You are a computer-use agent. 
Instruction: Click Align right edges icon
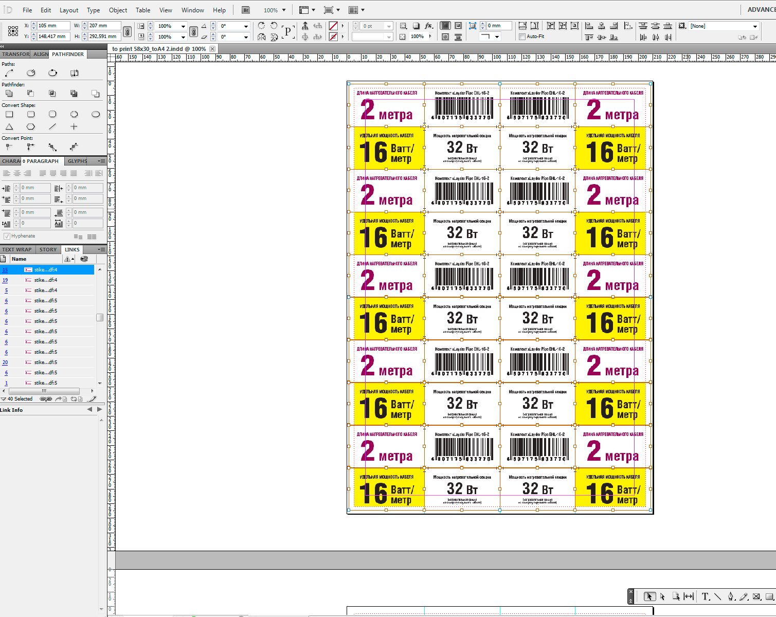613,26
